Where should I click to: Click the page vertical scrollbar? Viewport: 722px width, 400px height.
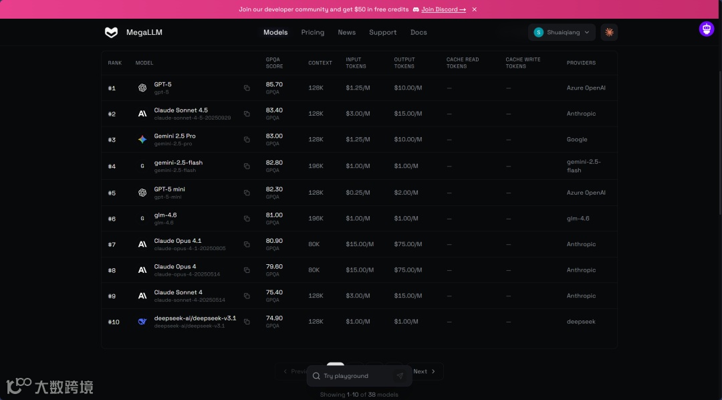(720, 143)
